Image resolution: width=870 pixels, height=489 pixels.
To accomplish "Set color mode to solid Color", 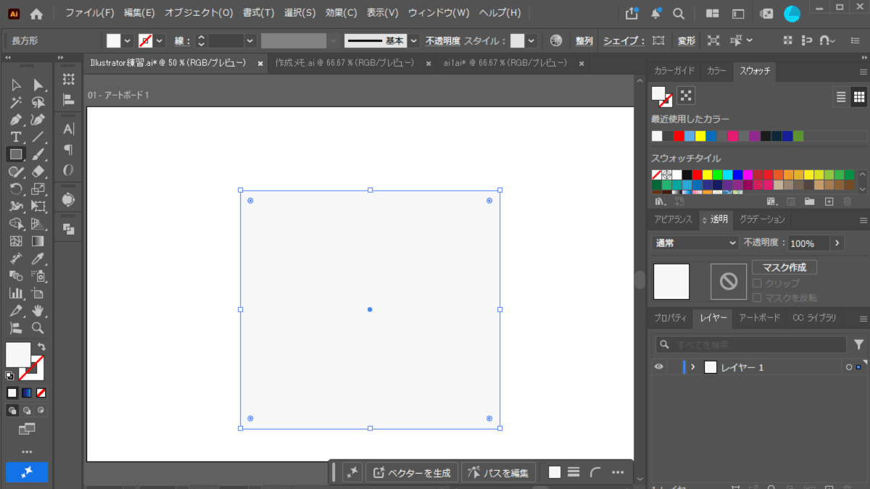I will [x=12, y=393].
